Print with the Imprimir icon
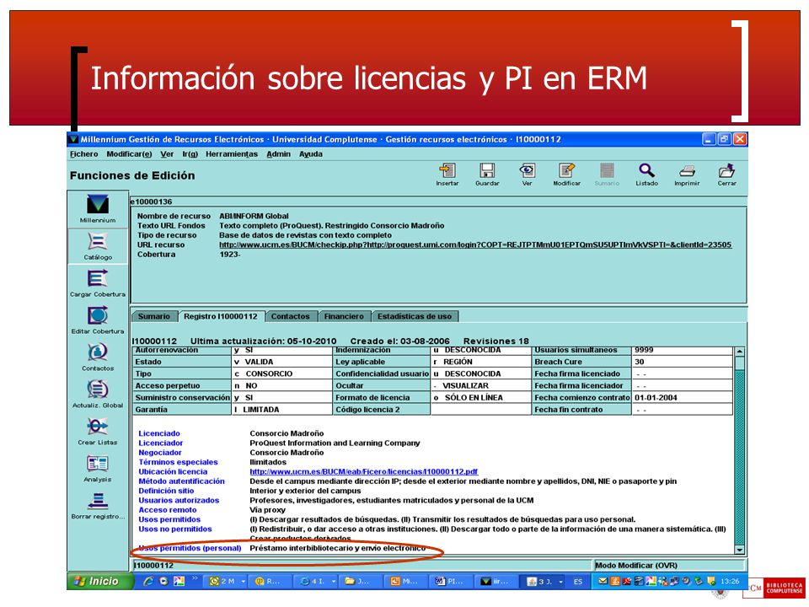Screen dimensions: 809x607 (687, 175)
